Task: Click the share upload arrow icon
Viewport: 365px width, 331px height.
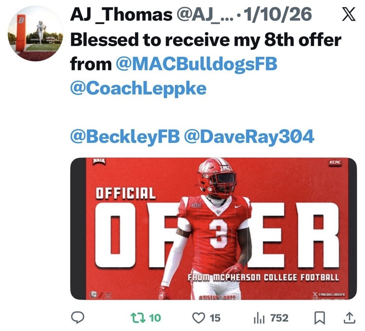Action: 349,318
